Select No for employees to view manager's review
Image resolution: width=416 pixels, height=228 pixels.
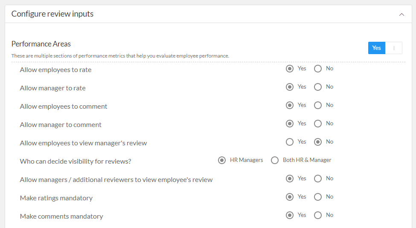(x=317, y=142)
